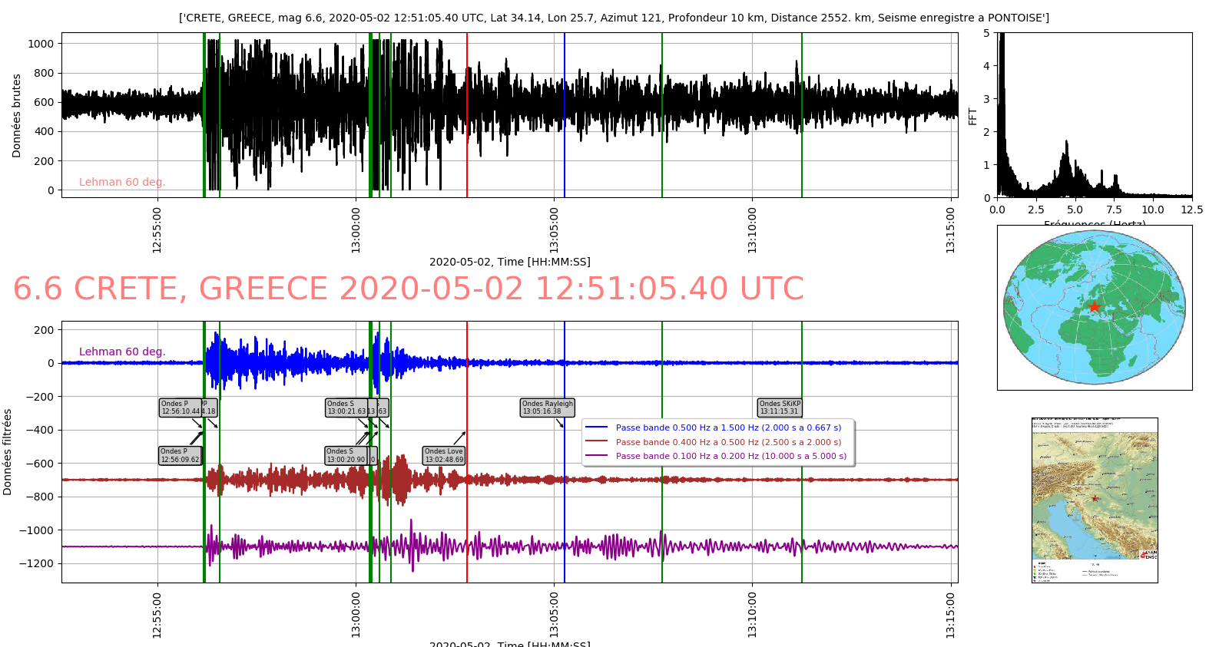Open the regional topographic map thumbnail

click(1095, 500)
